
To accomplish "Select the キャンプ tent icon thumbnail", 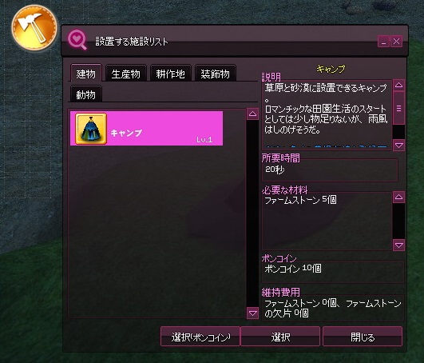I will (91, 129).
